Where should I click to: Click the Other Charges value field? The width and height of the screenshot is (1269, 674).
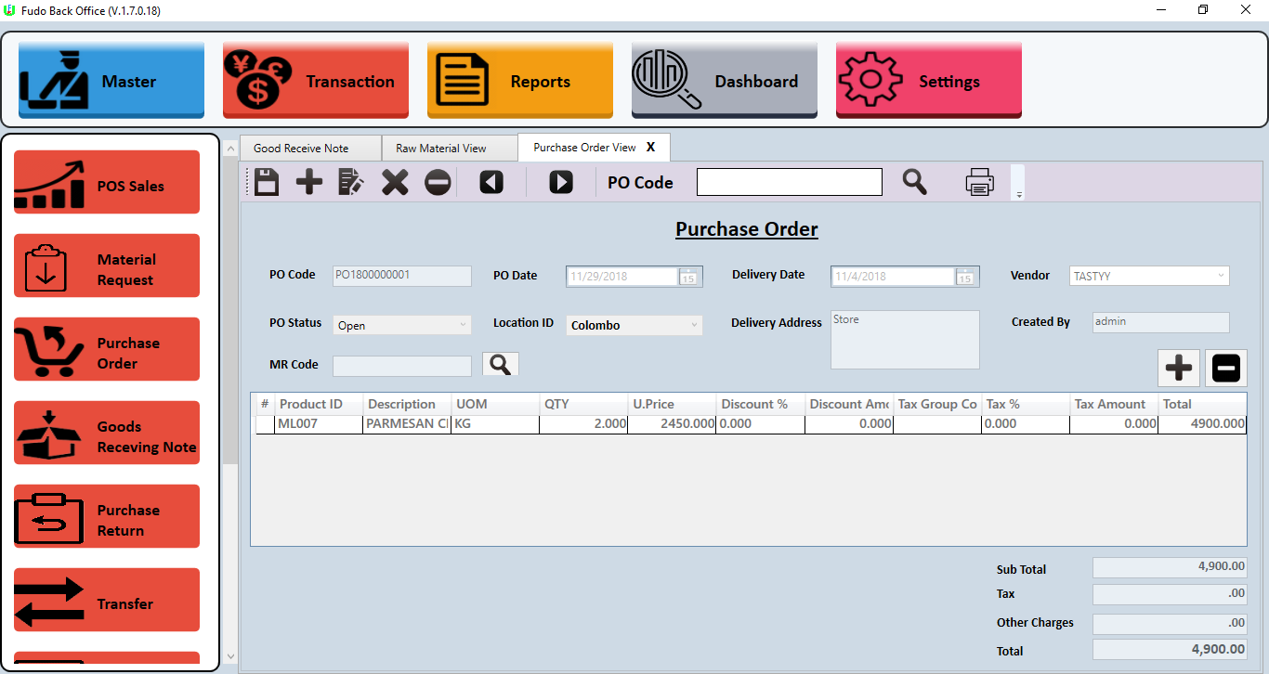pos(1171,624)
